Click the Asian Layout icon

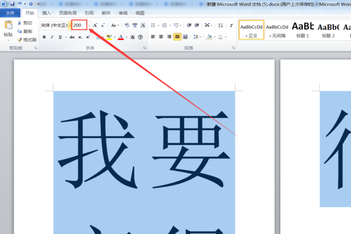click(x=207, y=25)
